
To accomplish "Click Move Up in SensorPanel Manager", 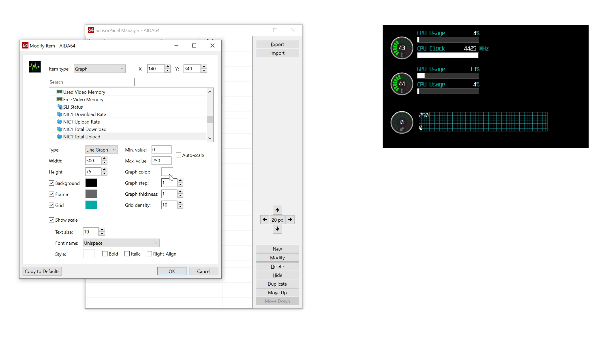I will [x=277, y=293].
